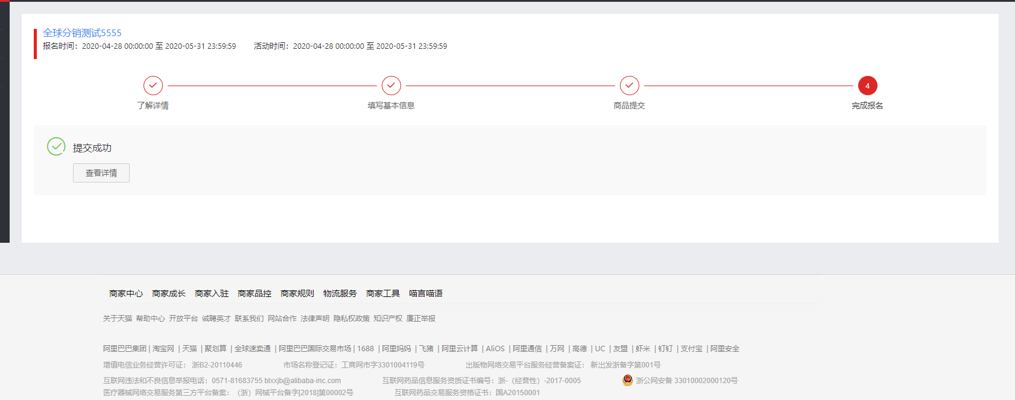Screen dimensions: 1015x400
Task: Go to 商家规则 footer menu item
Action: point(297,293)
